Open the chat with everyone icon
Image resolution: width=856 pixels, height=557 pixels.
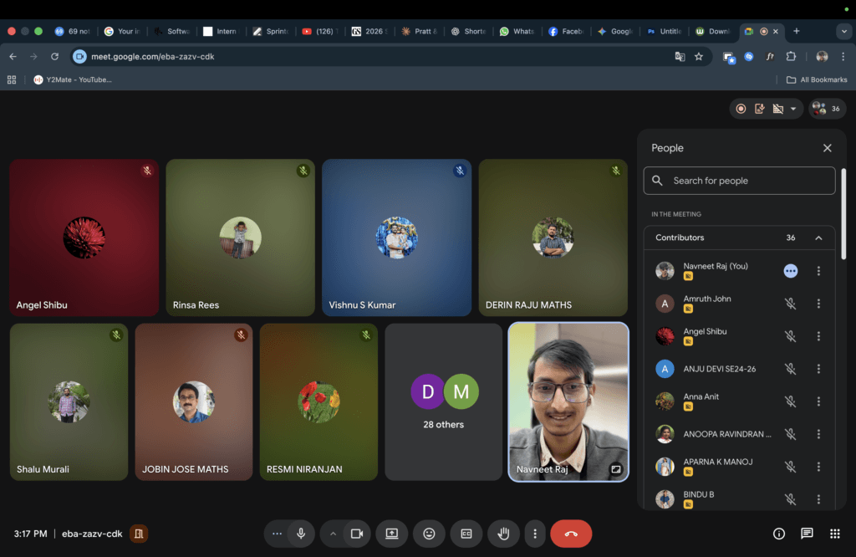tap(807, 534)
